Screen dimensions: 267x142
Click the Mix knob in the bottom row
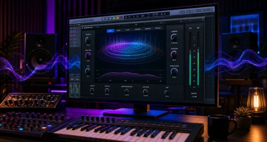point(167,92)
